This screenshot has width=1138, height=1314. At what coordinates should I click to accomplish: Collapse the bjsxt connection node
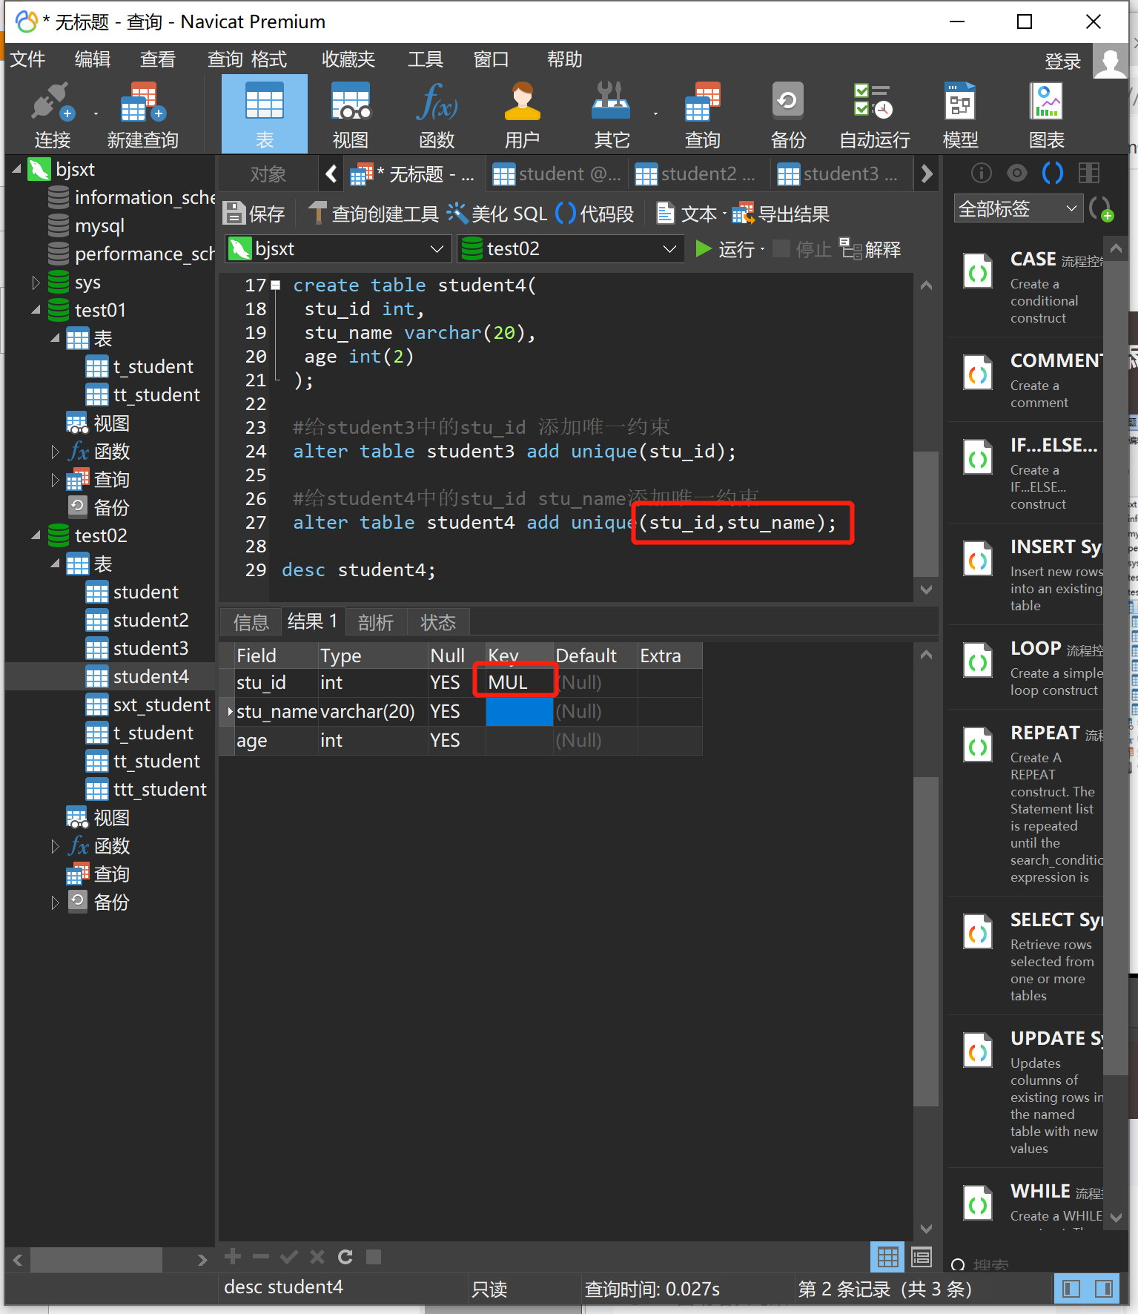(17, 170)
